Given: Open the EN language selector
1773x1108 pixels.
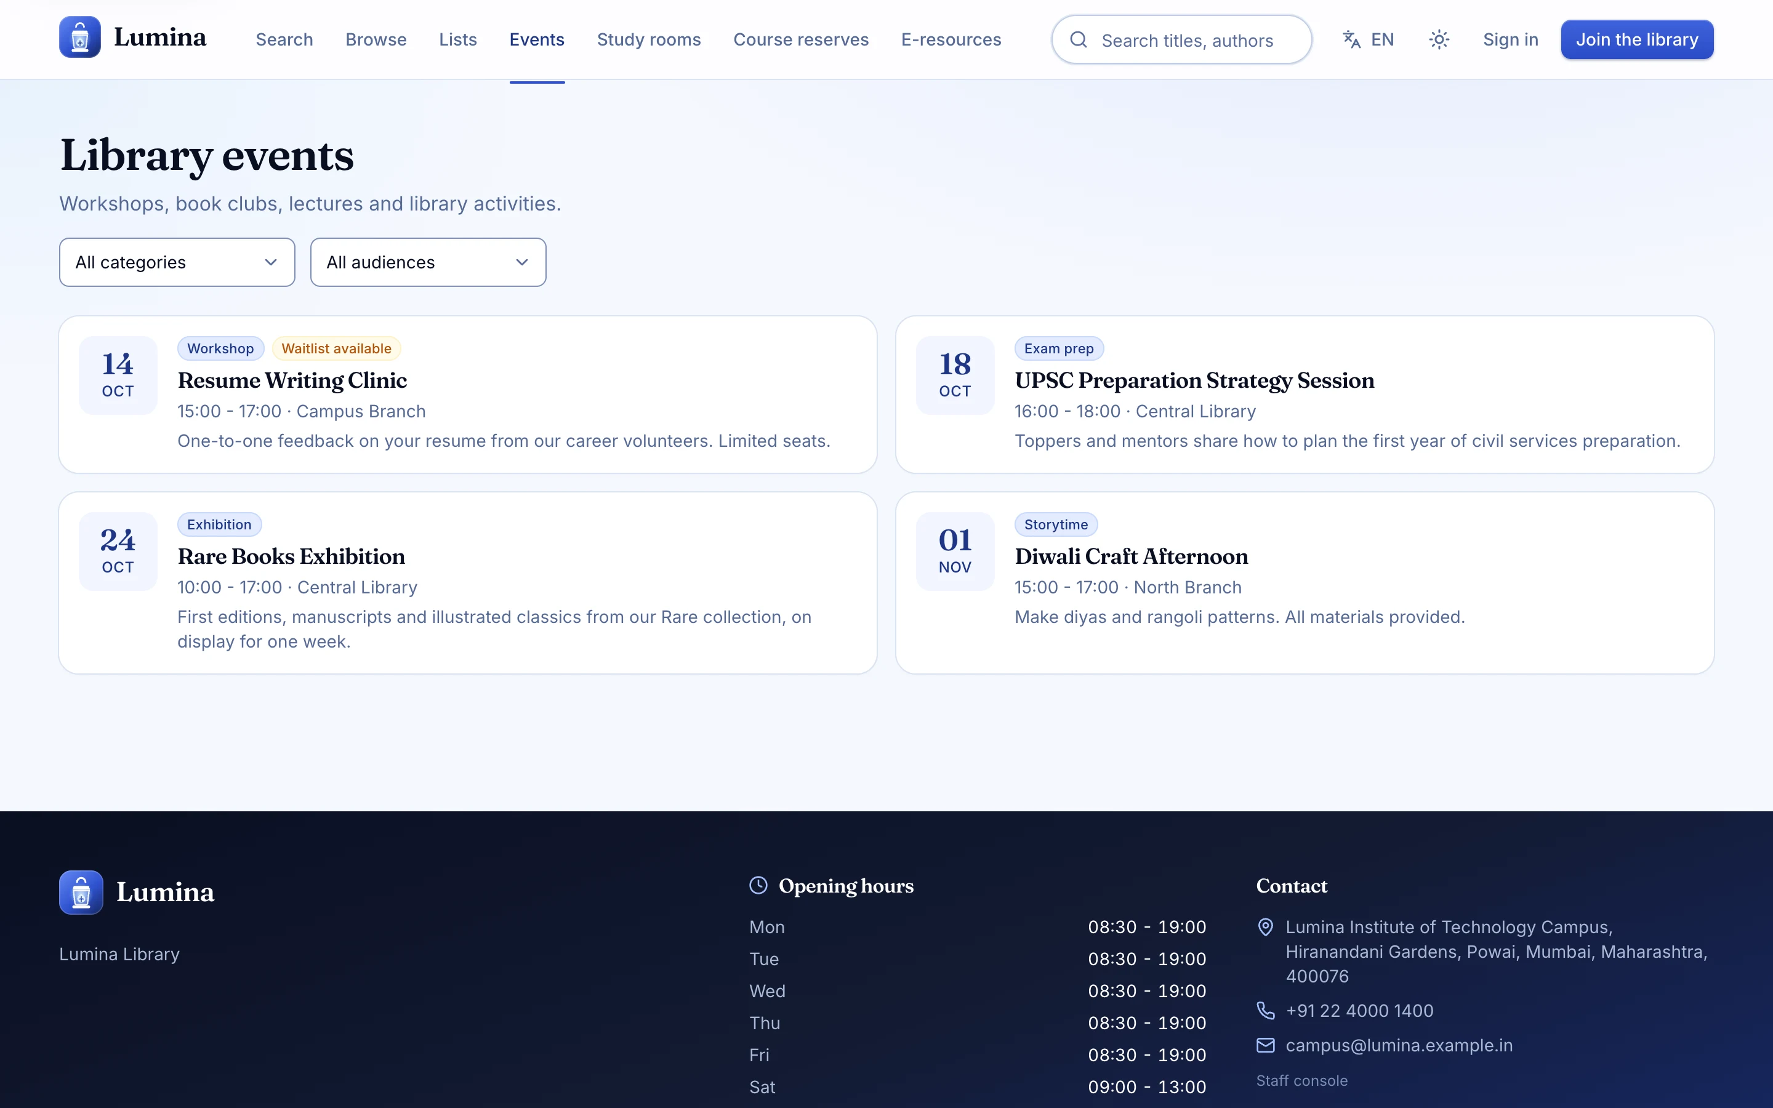Looking at the screenshot, I should click(x=1368, y=39).
